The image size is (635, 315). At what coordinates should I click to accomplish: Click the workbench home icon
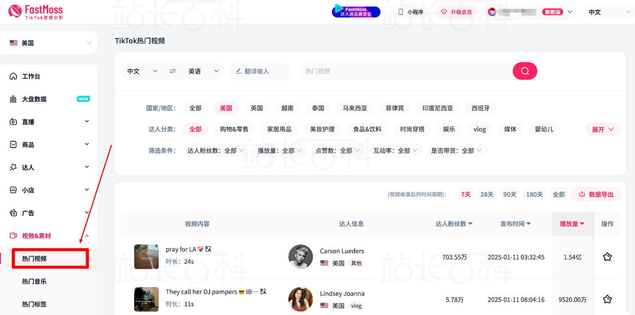point(13,76)
